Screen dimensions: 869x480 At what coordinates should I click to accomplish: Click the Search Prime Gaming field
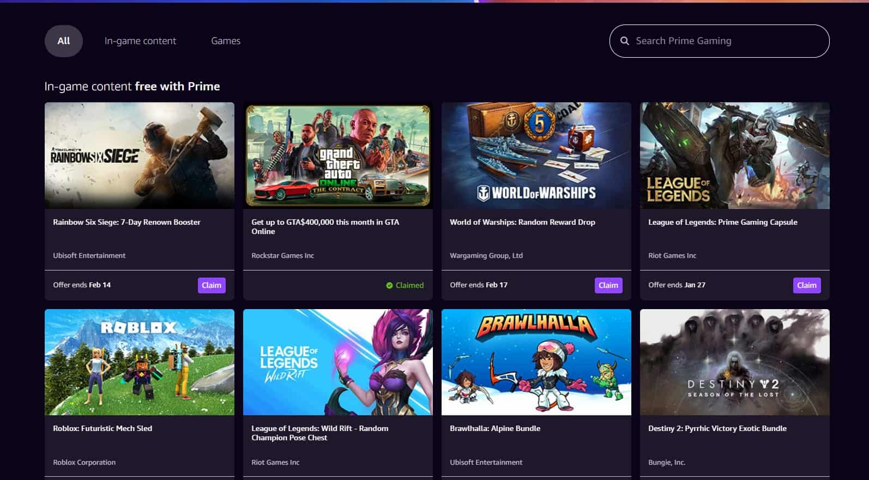click(x=719, y=41)
